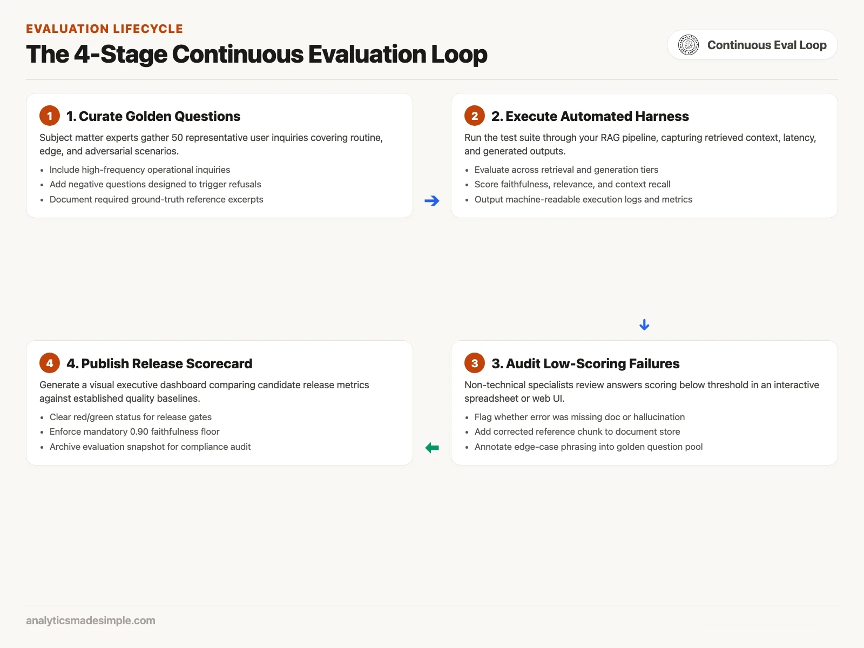The width and height of the screenshot is (864, 648).
Task: Click the 'Run the test suite through your RAG pipeline' paragraph
Action: tap(640, 144)
